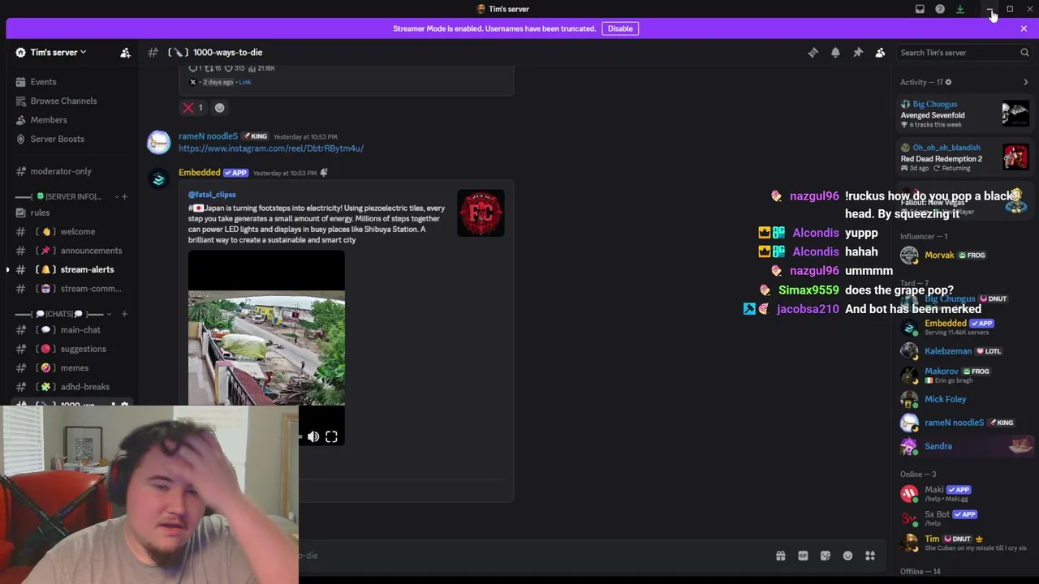Open the gift icon in message bar
The height and width of the screenshot is (584, 1039).
coord(781,556)
